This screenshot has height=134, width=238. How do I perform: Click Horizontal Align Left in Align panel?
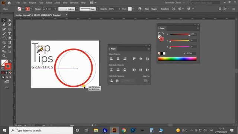[x=111, y=59]
